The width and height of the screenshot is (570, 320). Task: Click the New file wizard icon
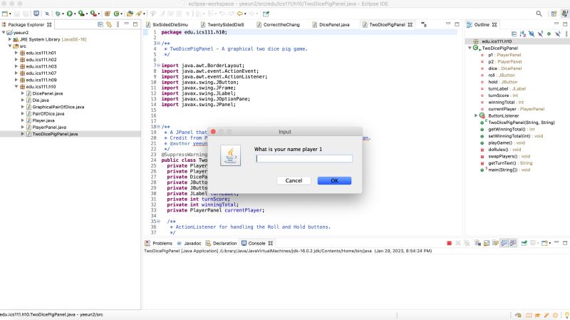(5, 14)
